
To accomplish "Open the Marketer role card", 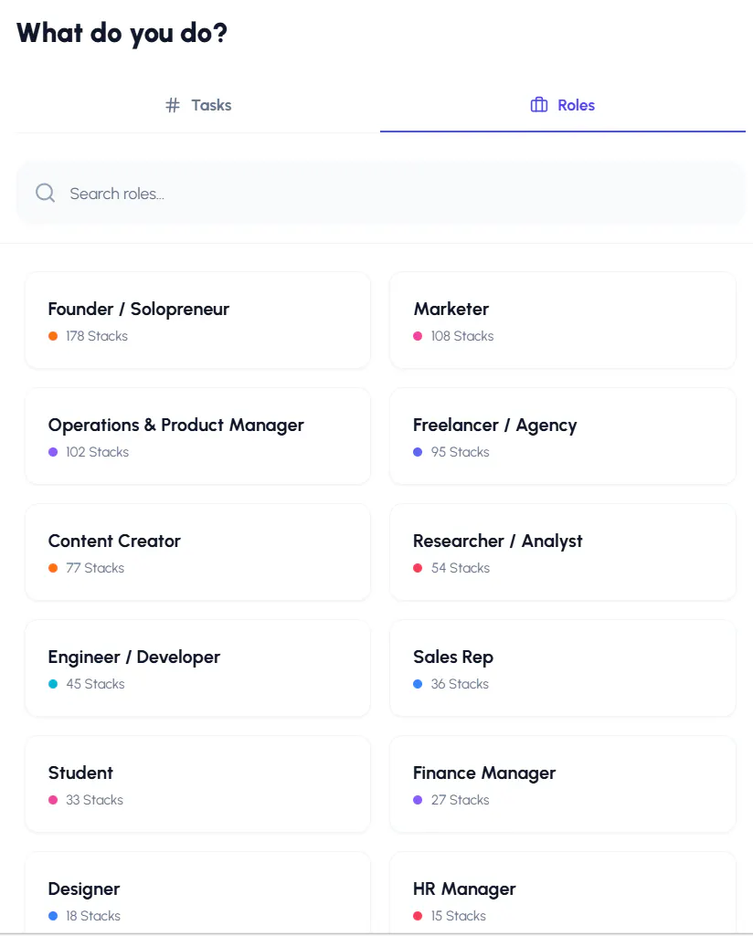I will tap(563, 321).
